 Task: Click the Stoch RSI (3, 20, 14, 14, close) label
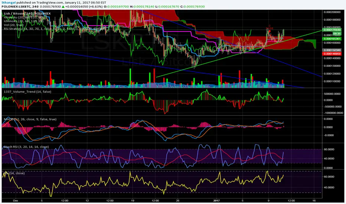tap(26, 147)
